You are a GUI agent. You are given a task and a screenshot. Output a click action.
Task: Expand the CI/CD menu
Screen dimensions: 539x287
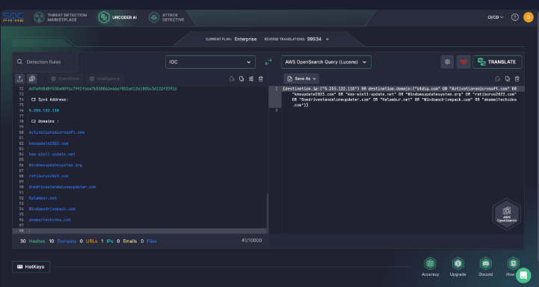[x=496, y=17]
